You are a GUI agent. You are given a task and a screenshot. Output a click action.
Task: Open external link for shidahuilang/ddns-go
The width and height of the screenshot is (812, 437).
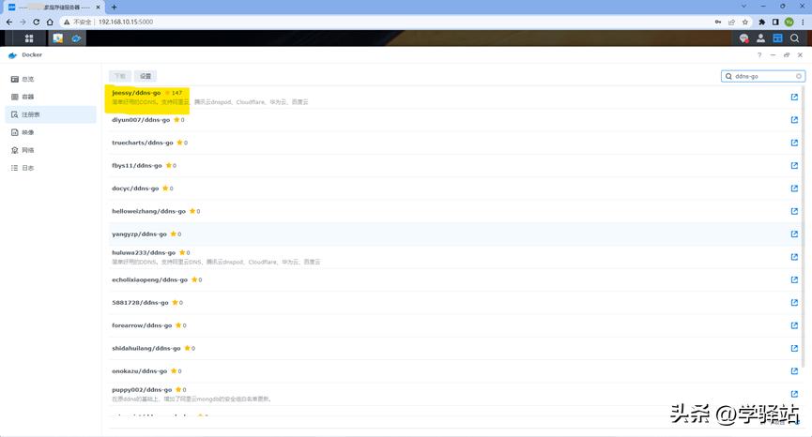794,348
